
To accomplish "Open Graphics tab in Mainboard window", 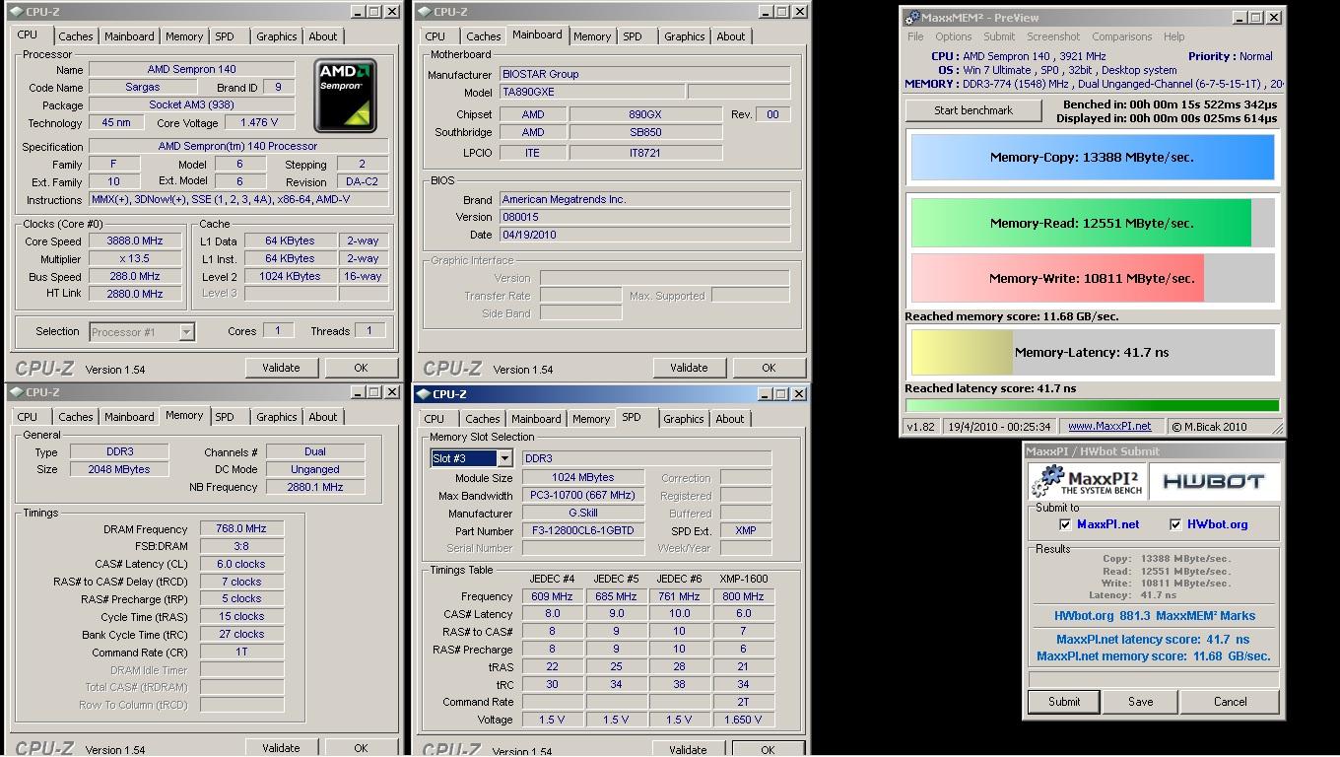I will (684, 36).
